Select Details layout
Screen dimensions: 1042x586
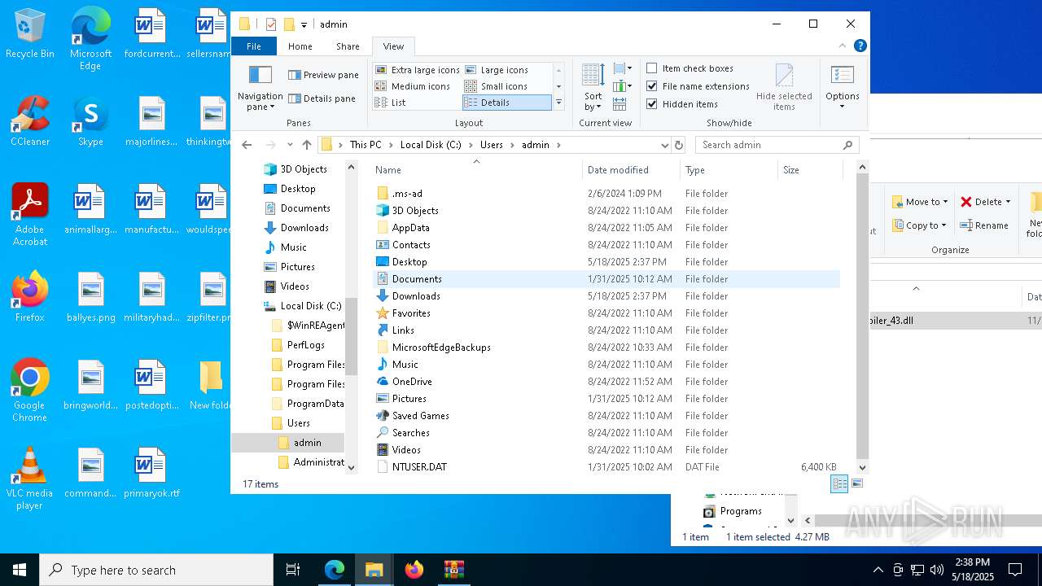tap(506, 103)
